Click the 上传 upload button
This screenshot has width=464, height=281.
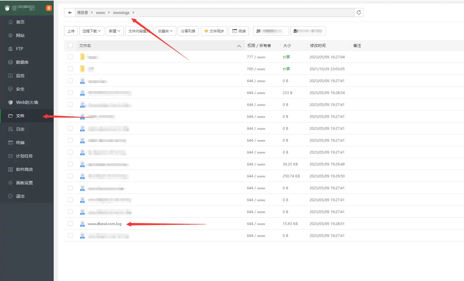point(71,31)
